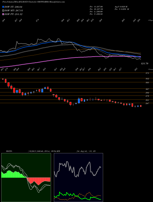Screen dimensions: 153x202
Task: Click the '292' price level label
Action: 147,93
